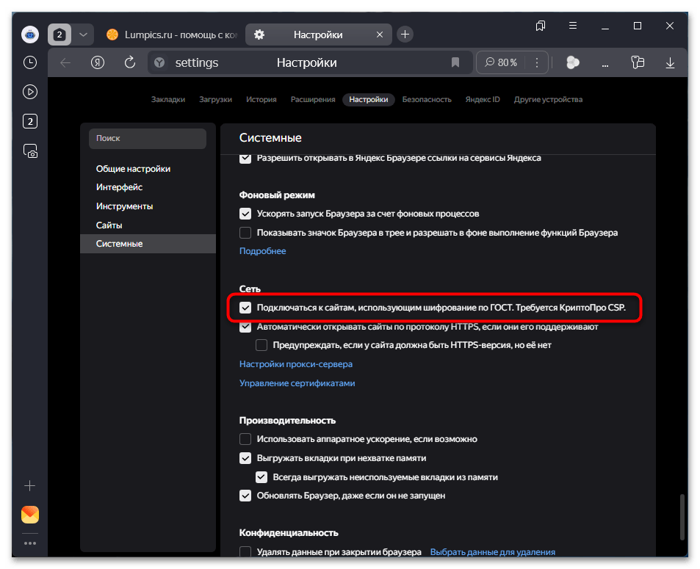This screenshot has width=700, height=569.
Task: Enable hardware acceleration checkbox
Action: 245,439
